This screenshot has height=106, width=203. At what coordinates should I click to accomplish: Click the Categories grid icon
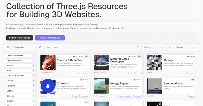[x=8, y=47]
